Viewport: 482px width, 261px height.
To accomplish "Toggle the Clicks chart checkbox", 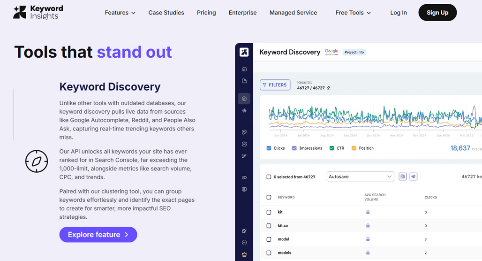I will pyautogui.click(x=269, y=148).
